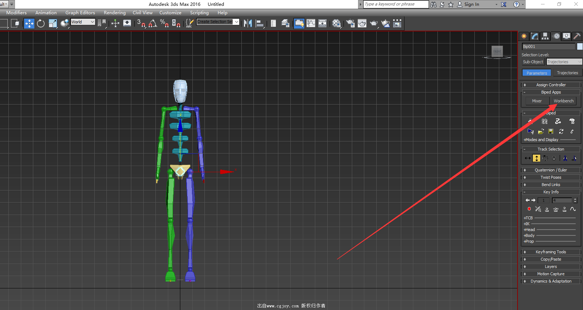This screenshot has width=583, height=310.
Task: Toggle the Ribbon toolbar icon
Action: click(299, 24)
